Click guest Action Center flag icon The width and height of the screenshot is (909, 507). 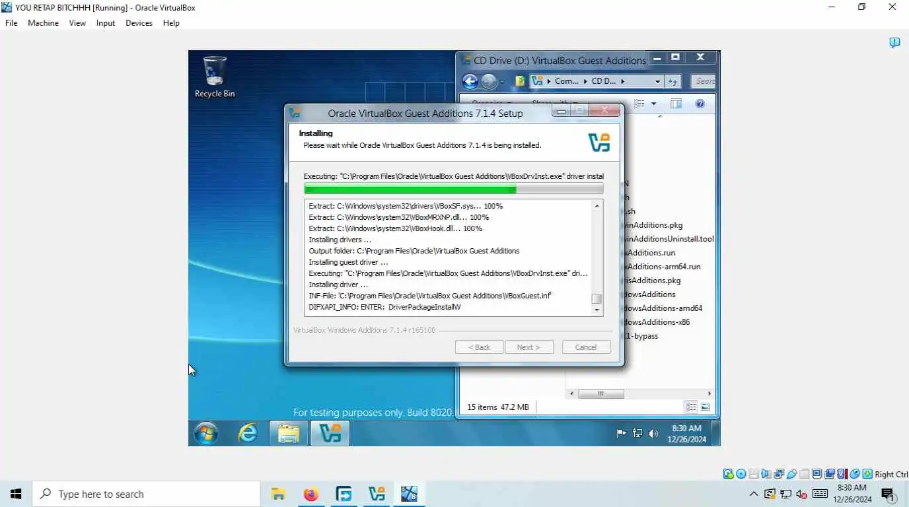coord(621,434)
